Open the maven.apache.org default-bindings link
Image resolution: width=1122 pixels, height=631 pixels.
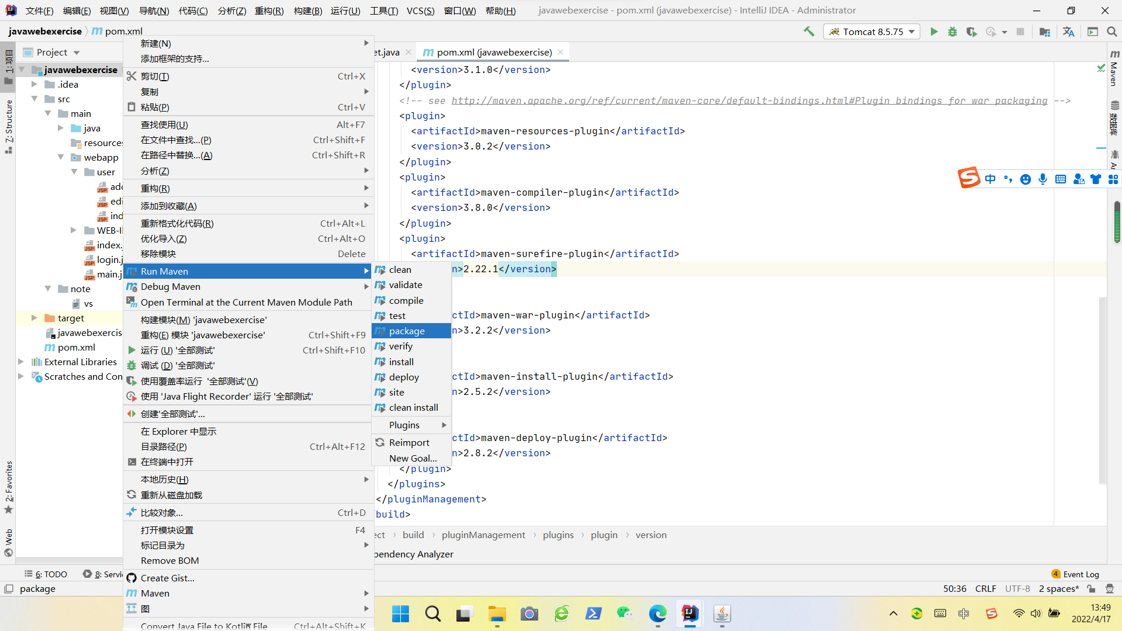point(749,100)
